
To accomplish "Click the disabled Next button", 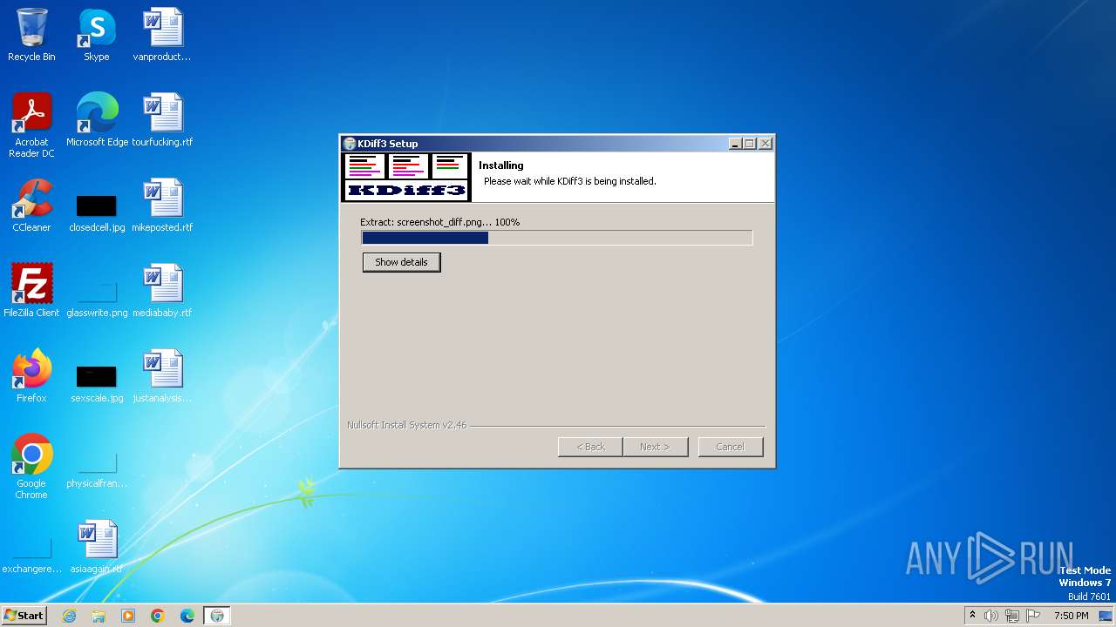I will [656, 447].
